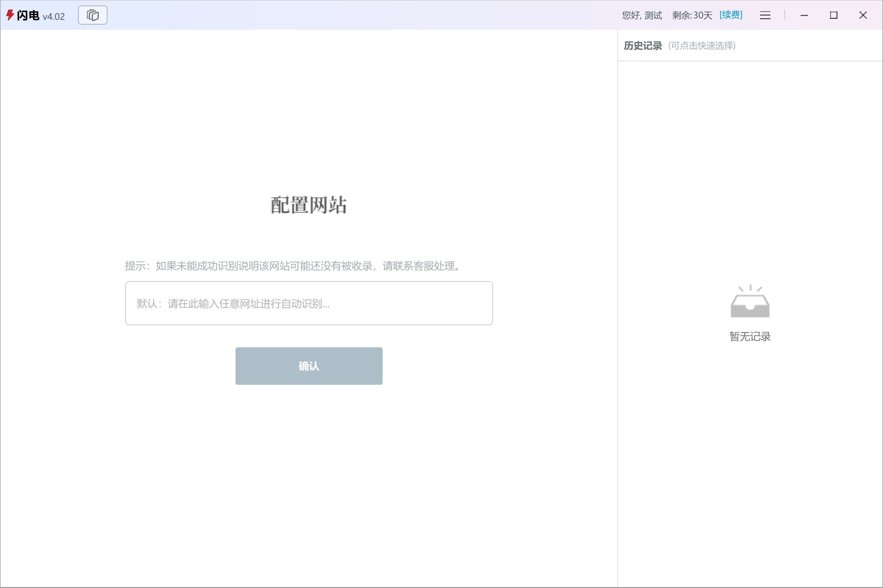Click the minimize icon in the title bar
This screenshot has height=588, width=883.
[x=804, y=15]
